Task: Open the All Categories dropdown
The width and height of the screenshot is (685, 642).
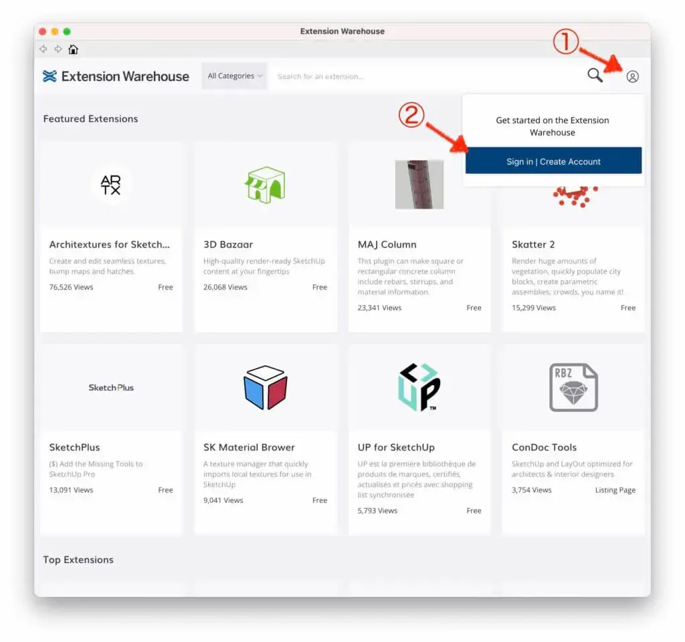Action: 234,76
